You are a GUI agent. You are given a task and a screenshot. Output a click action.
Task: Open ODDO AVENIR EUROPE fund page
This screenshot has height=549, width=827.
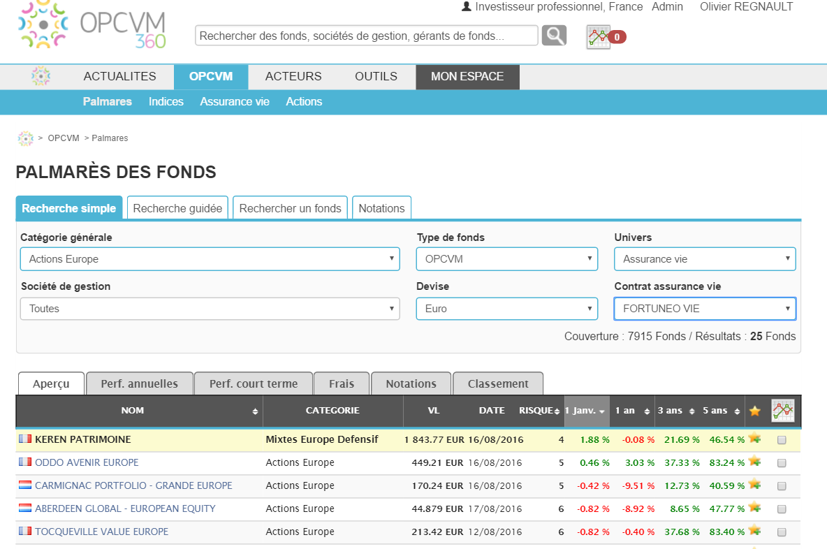(x=87, y=462)
